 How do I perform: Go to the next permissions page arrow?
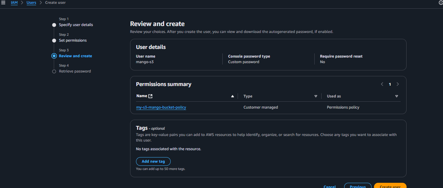pos(398,84)
